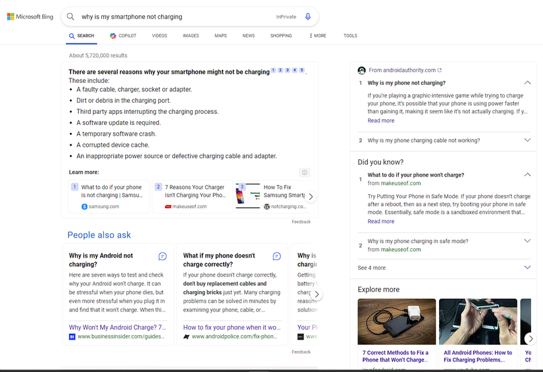Click chat icon on 'Why is my Android not charging?'
This screenshot has width=543, height=372.
coord(163,256)
